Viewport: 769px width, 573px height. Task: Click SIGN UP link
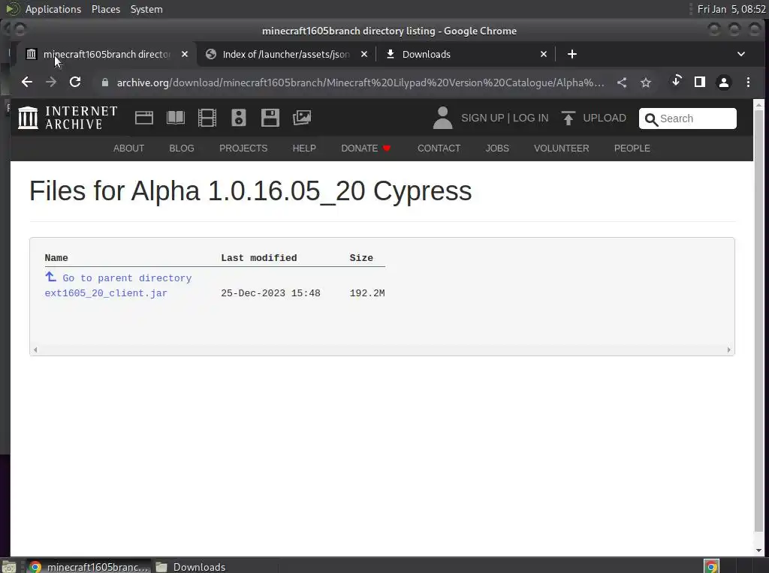[483, 118]
